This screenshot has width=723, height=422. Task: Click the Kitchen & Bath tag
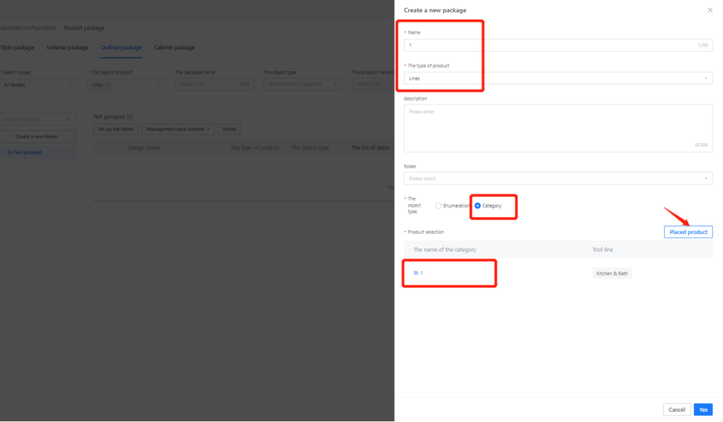612,273
